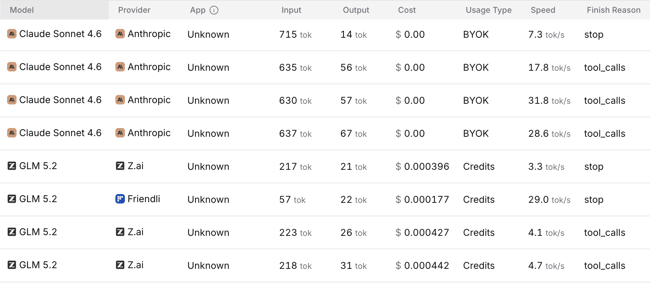Select the 637 tok input cell

click(295, 133)
